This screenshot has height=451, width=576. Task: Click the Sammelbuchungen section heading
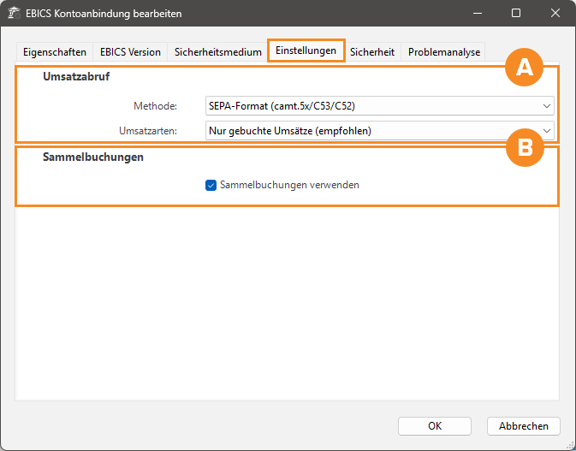pyautogui.click(x=92, y=157)
